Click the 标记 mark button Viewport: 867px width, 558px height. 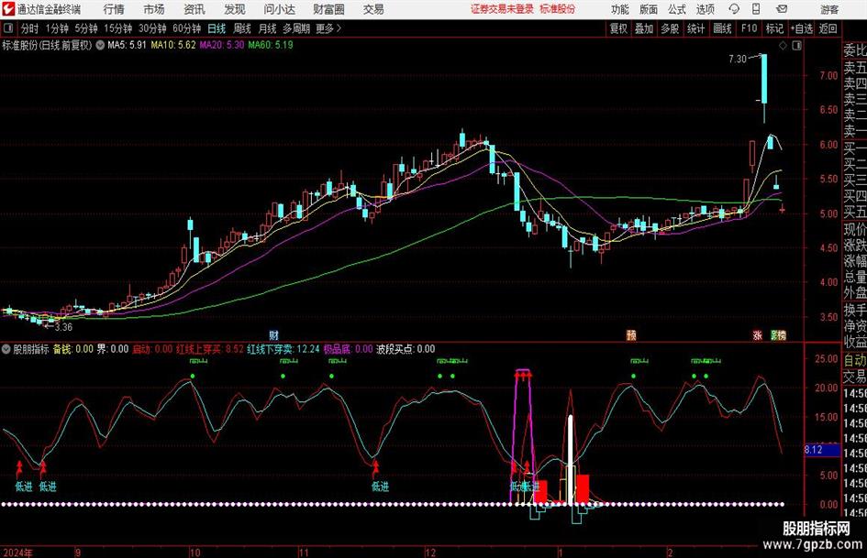pyautogui.click(x=774, y=28)
